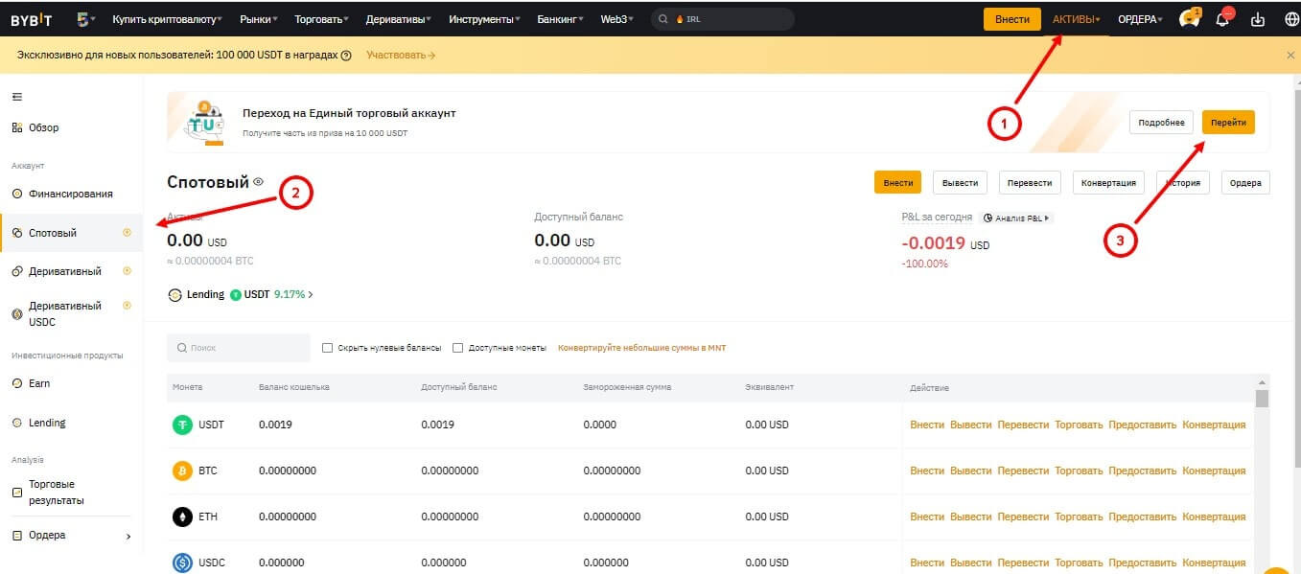
Task: Select Earn in the sidebar
Action: pyautogui.click(x=39, y=383)
